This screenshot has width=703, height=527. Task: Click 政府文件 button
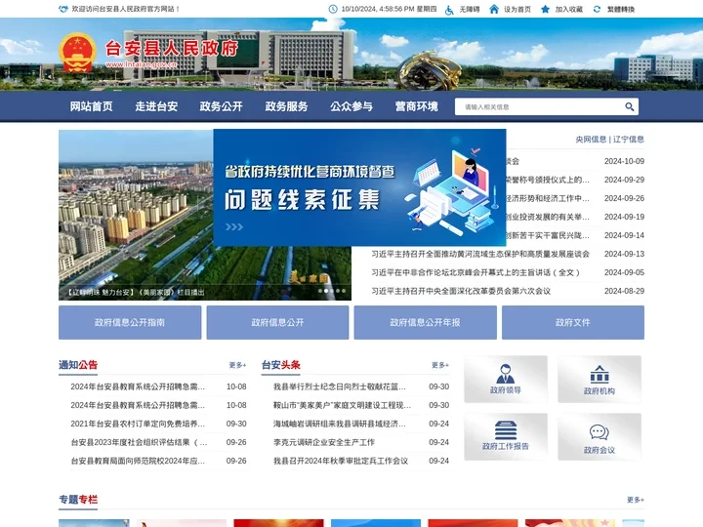(573, 322)
